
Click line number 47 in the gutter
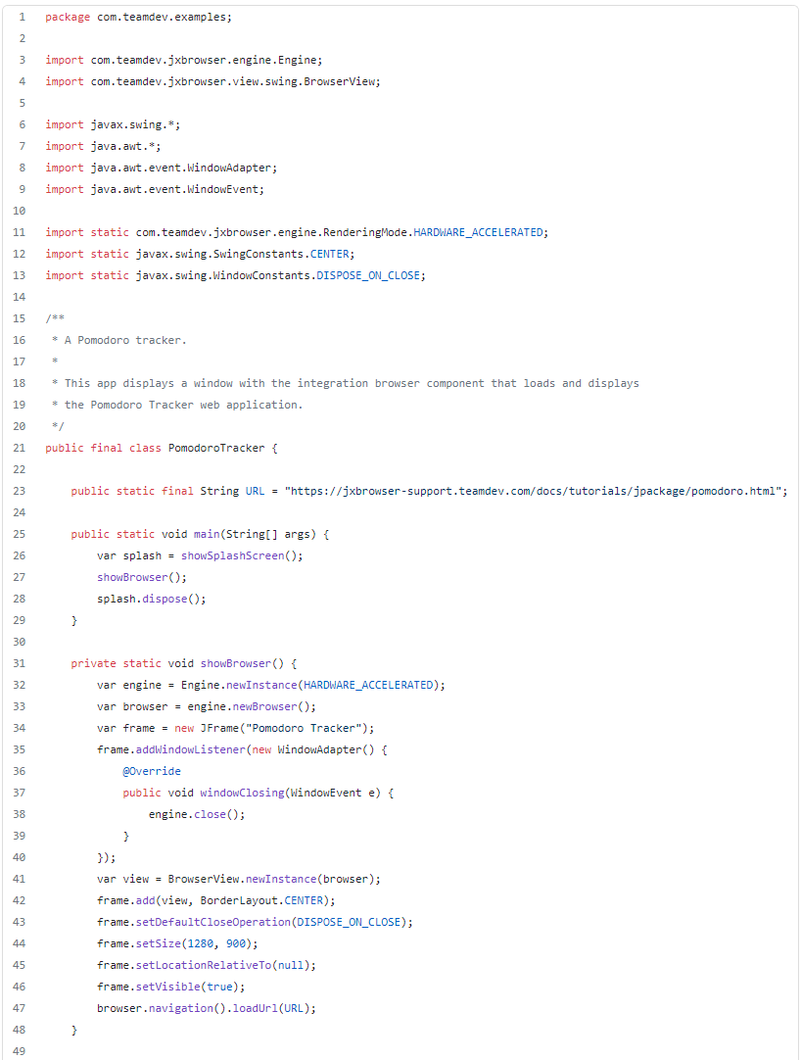(19, 1009)
